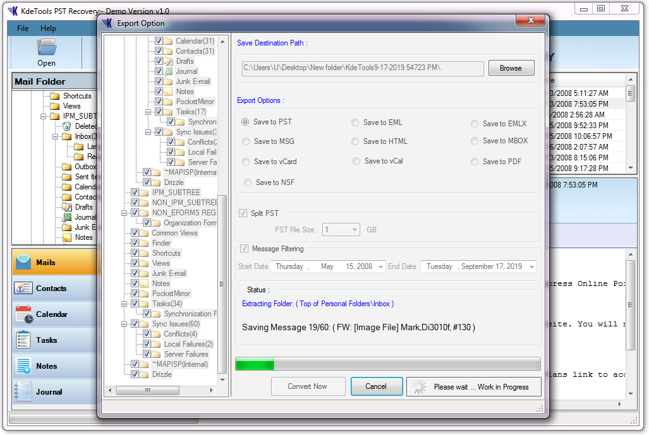Select the Save to HTML radio button
Viewport: 649px width, 435px height.
355,141
